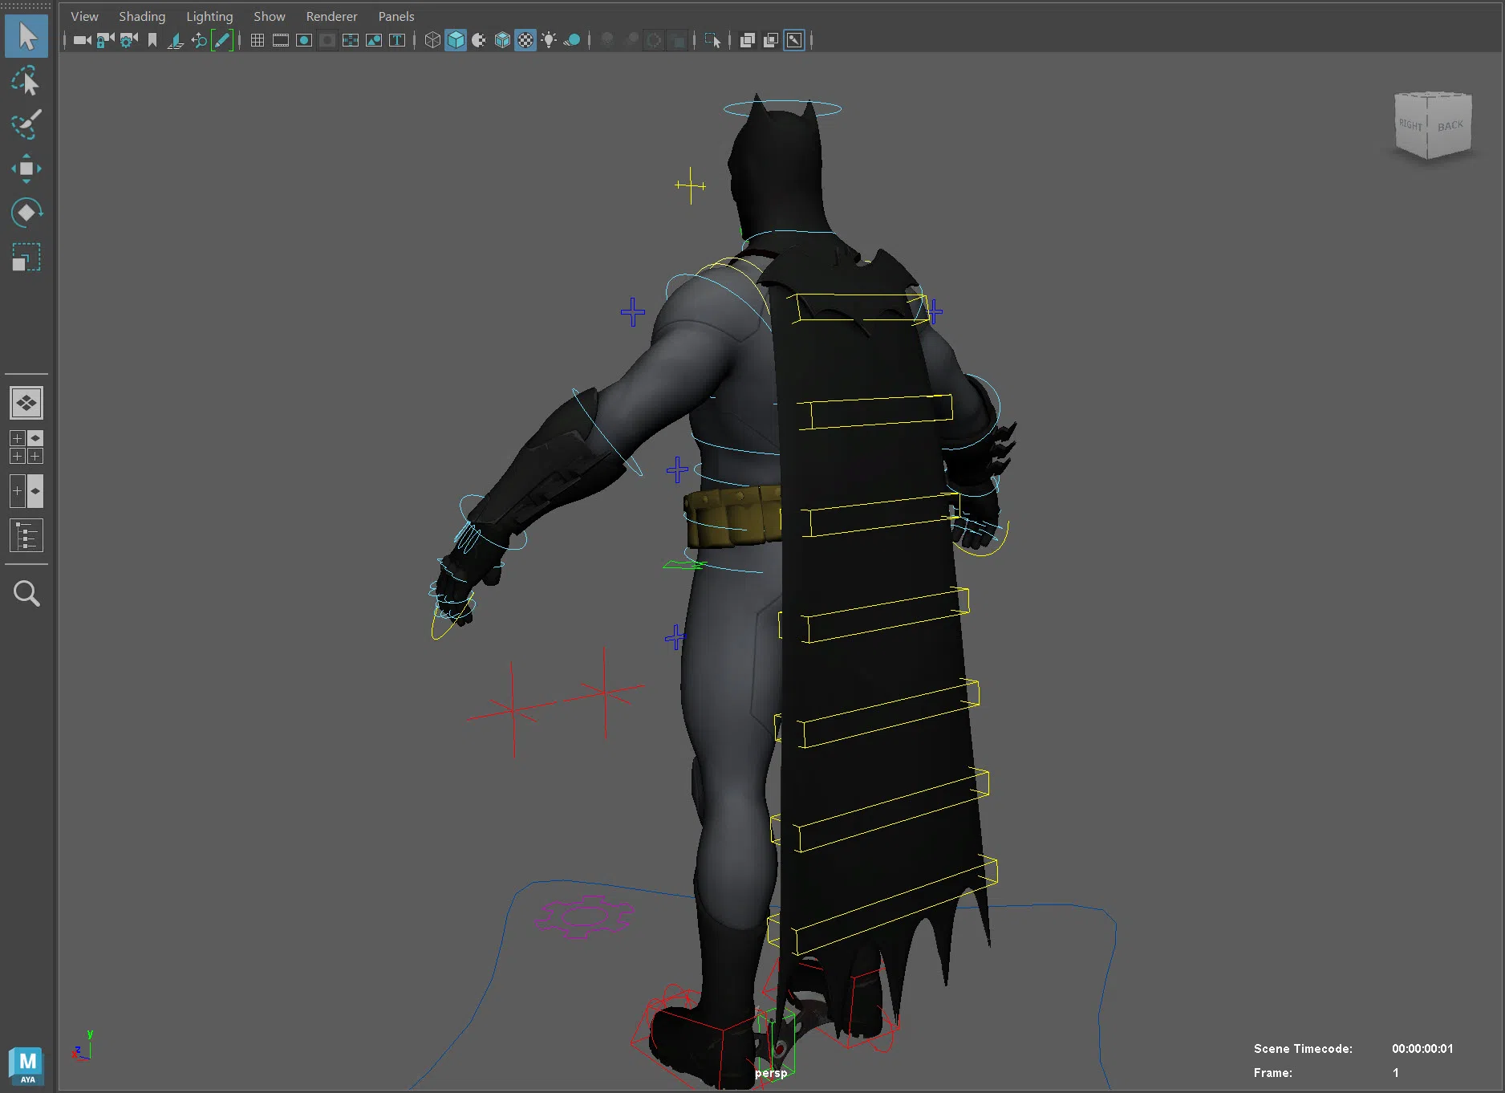
Task: Open the Panels menu
Action: (x=396, y=16)
